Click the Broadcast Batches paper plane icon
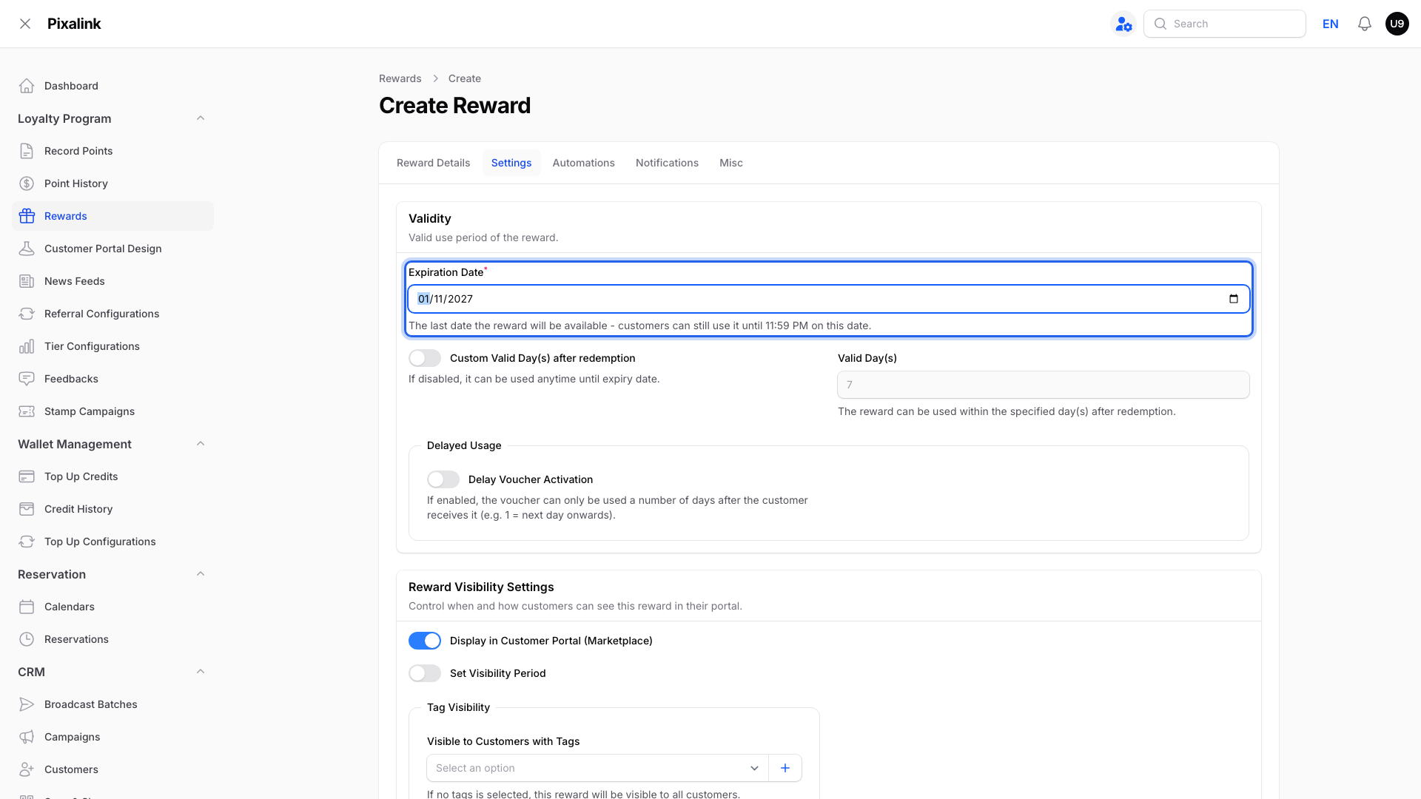This screenshot has width=1421, height=799. click(x=27, y=704)
